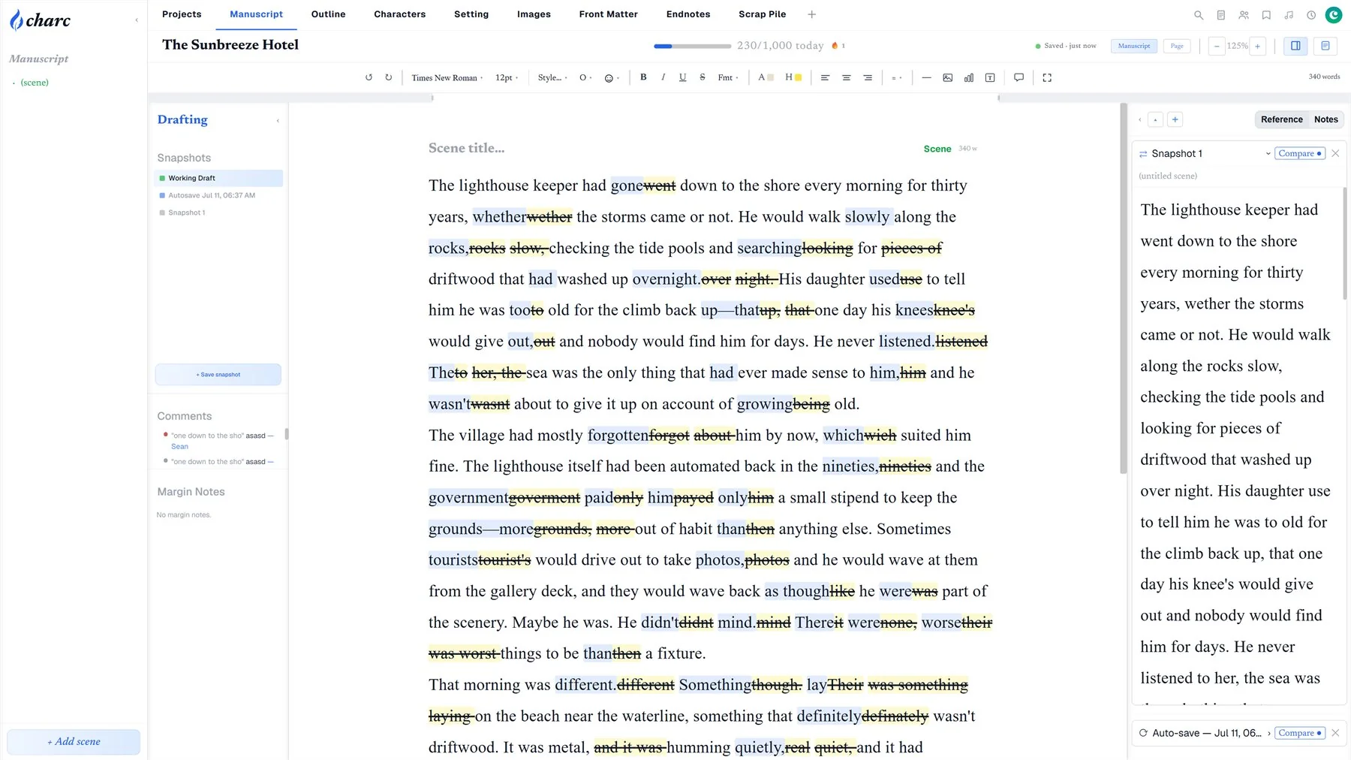1351x760 pixels.
Task: Open the Front Matter tab
Action: [x=608, y=14]
